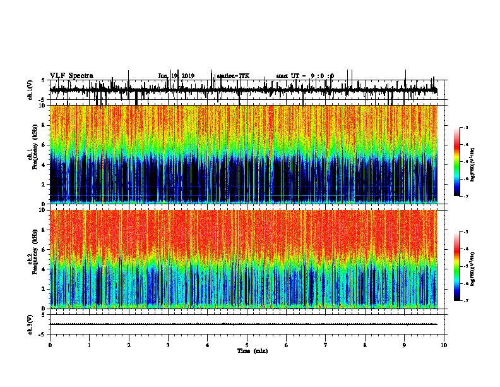Click time axis tick label "8"
The height and width of the screenshot is (387, 500).
tap(365, 345)
